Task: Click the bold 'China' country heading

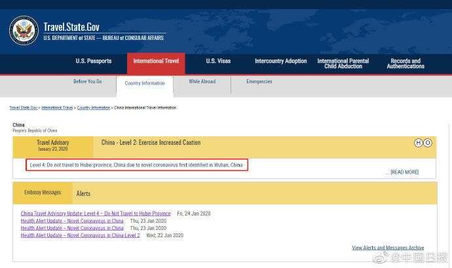Action: (x=18, y=125)
